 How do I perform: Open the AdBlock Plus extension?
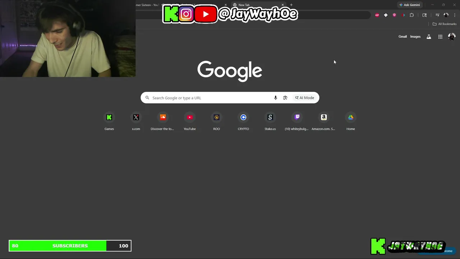click(x=377, y=15)
